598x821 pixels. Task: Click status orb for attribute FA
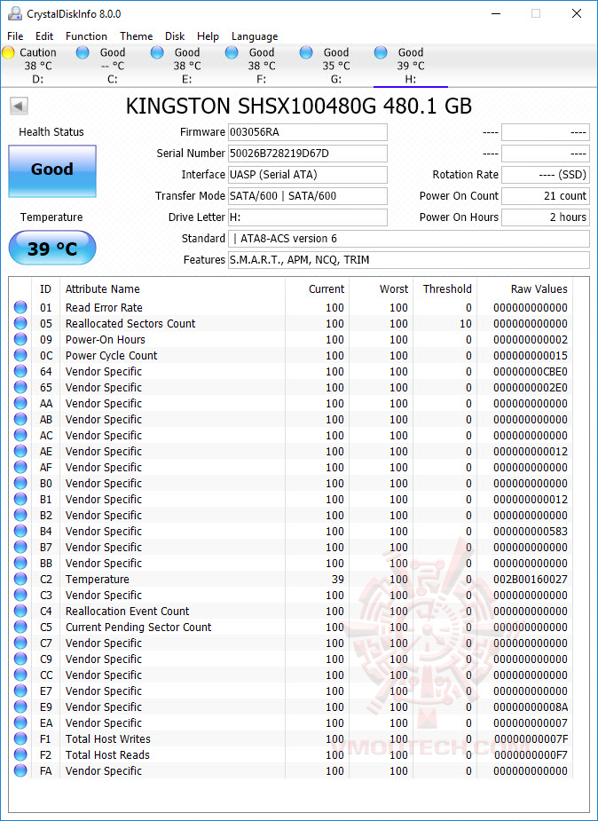click(x=20, y=770)
